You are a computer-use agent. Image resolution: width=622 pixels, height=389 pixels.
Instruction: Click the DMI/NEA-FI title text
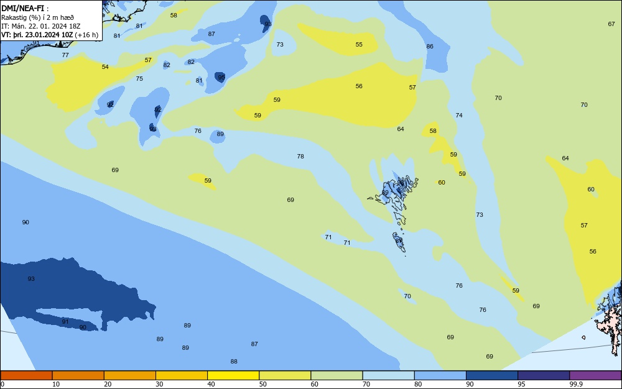[22, 8]
